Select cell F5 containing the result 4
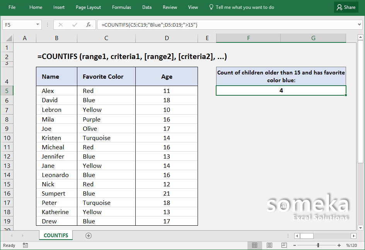Screen dimensions: 365x250 pyautogui.click(x=281, y=90)
